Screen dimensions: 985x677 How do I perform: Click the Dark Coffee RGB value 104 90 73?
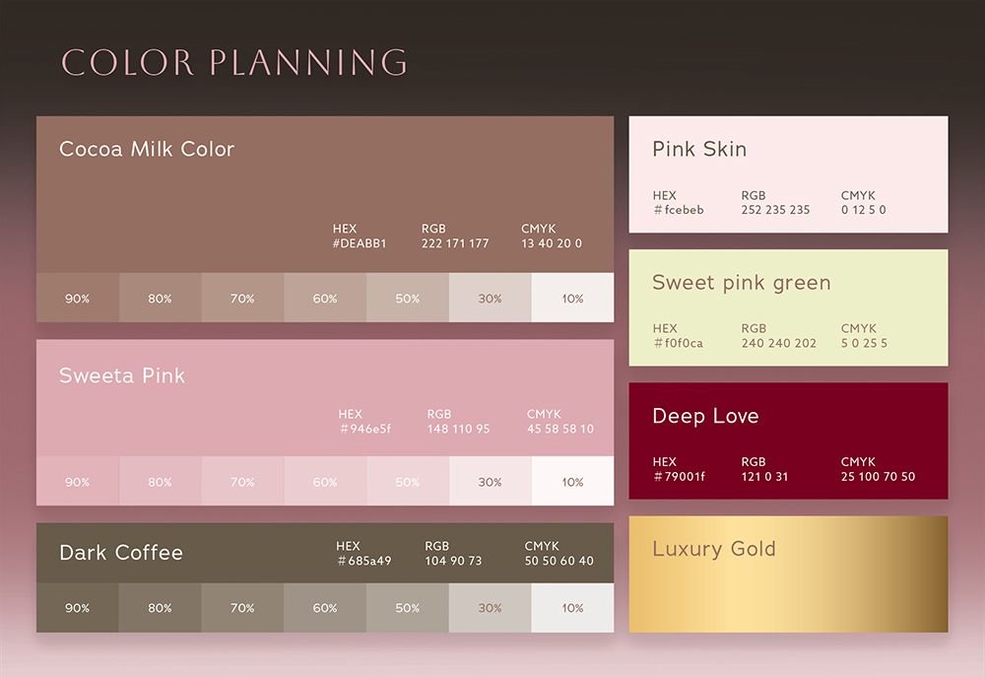[453, 561]
